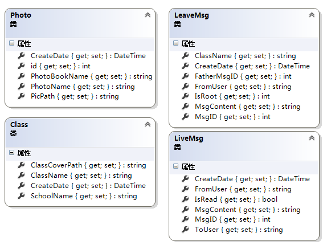Select the LiveMsg class title
Image resolution: width=327 pixels, height=249 pixels.
tap(189, 138)
